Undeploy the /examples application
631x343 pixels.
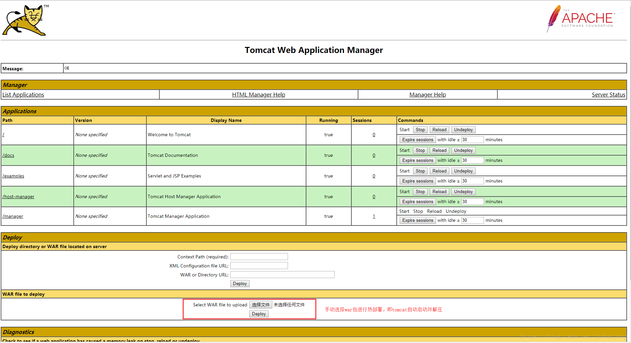(463, 171)
